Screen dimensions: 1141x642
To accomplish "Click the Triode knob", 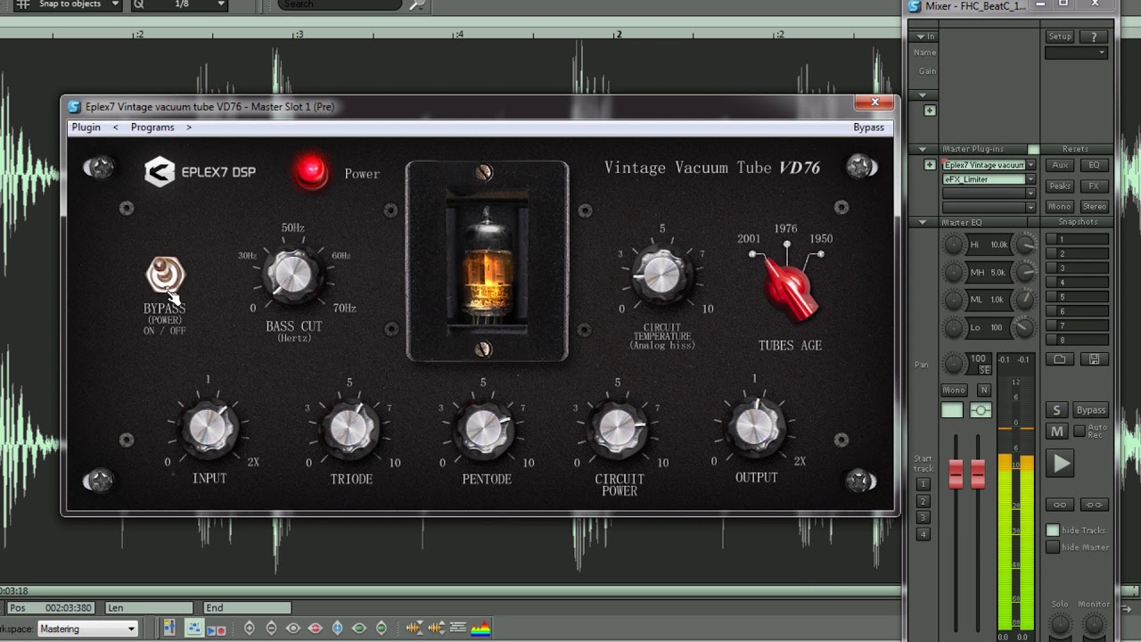I will (x=351, y=429).
